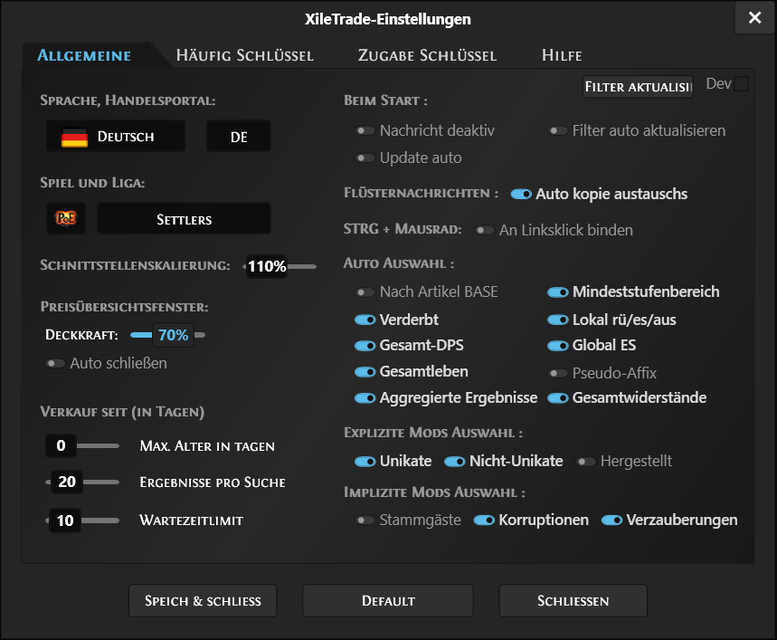Switch to the Allgemeine tab
Viewport: 777px width, 640px height.
coord(84,55)
